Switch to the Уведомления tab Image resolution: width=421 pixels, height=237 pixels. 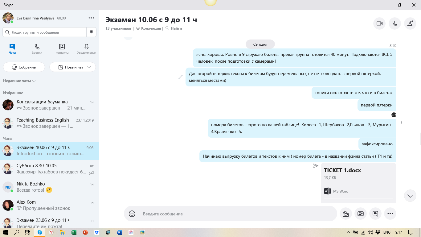[87, 49]
